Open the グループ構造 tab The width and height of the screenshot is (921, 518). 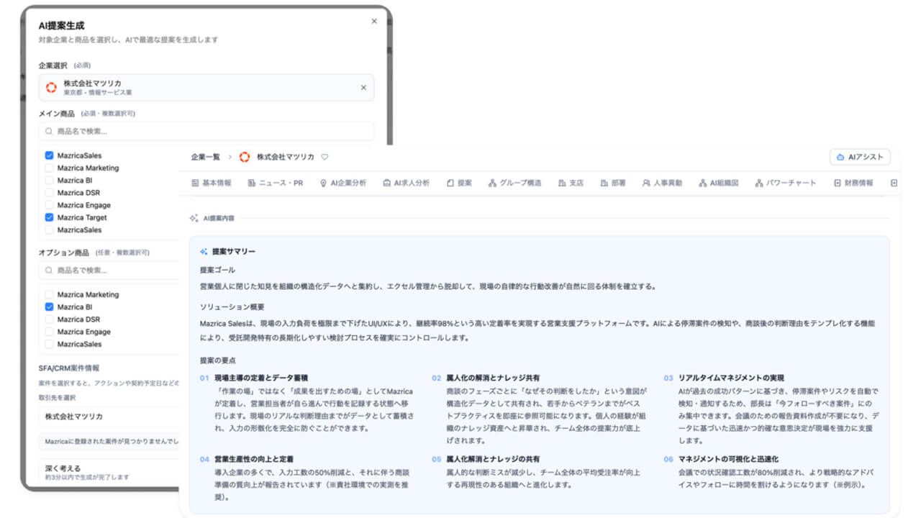pos(514,183)
